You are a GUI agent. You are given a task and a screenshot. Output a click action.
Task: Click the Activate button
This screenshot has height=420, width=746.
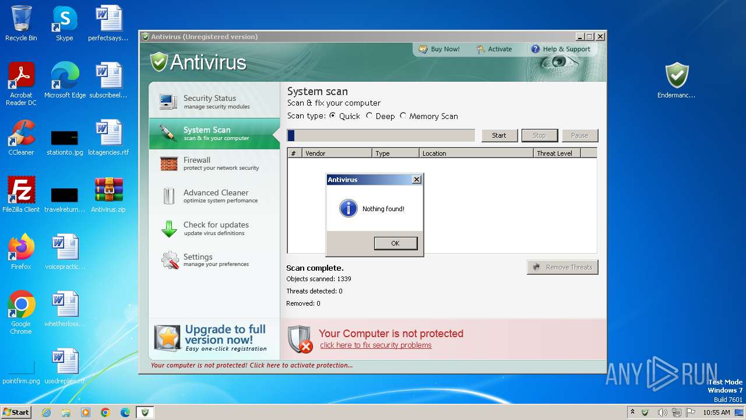[494, 49]
